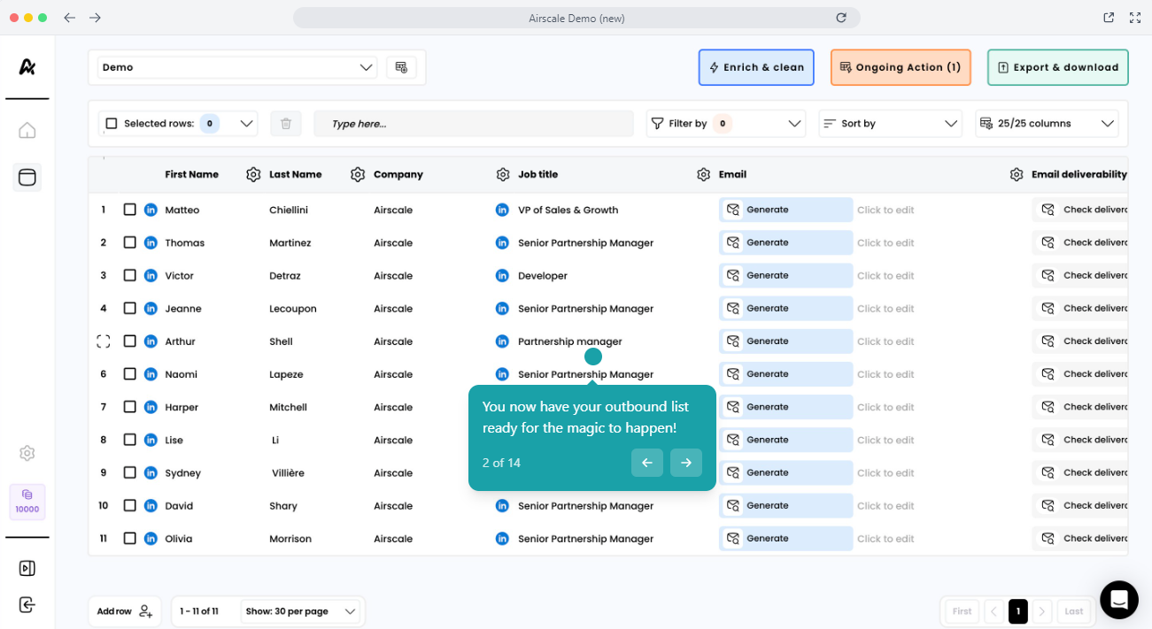This screenshot has width=1152, height=629.
Task: Click the Export & download button
Action: pos(1057,67)
